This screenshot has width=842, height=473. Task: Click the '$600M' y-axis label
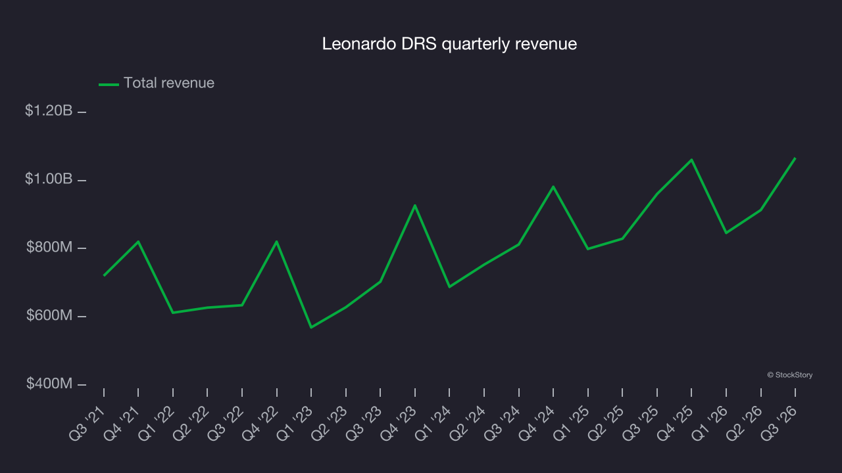(49, 316)
